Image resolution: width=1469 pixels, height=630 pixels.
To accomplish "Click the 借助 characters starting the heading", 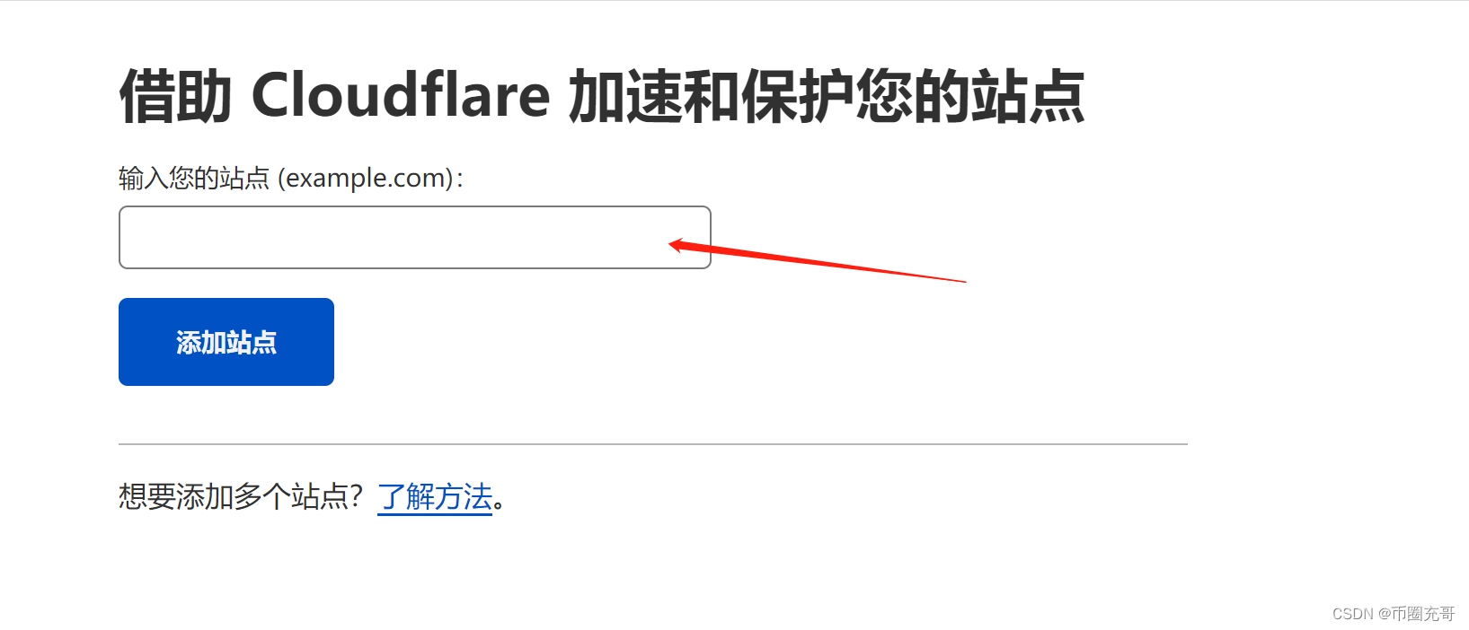I will [x=176, y=96].
